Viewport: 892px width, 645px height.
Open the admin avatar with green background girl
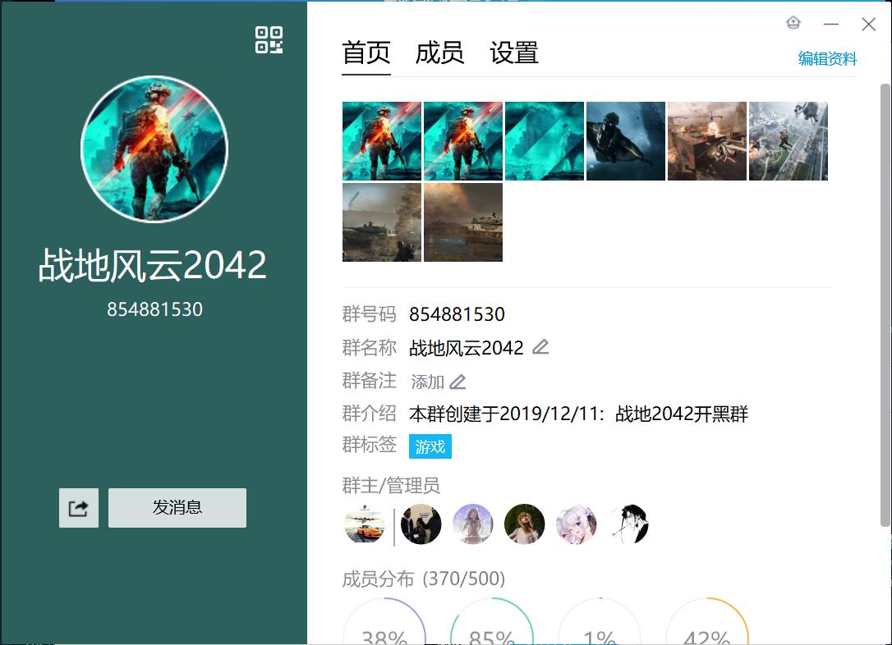(x=525, y=524)
